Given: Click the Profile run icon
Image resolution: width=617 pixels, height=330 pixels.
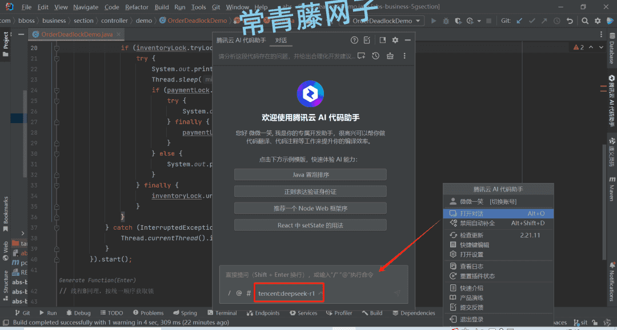Looking at the screenshot, I should [470, 21].
